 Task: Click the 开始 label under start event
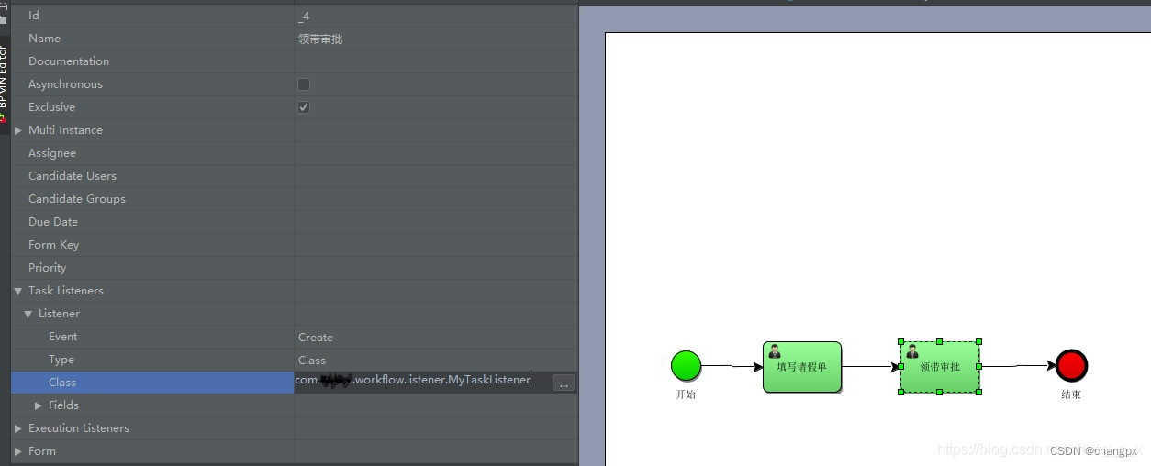tap(686, 394)
